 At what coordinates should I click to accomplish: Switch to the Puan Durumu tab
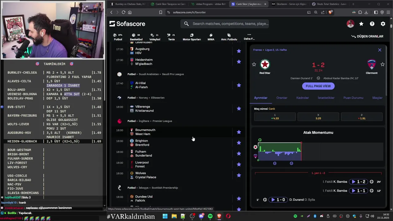coord(353,98)
